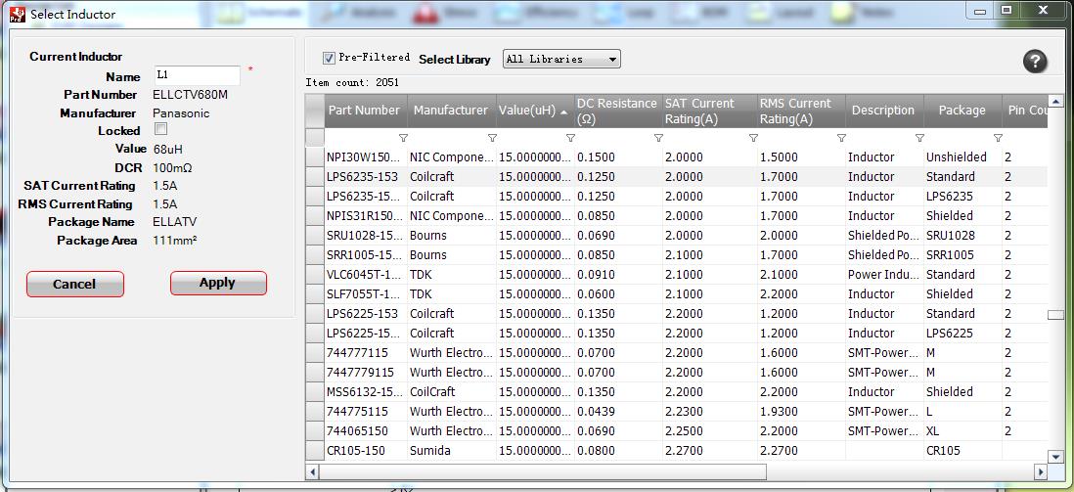Viewport: 1074px width, 492px height.
Task: Sort by DC Resistance column header
Action: pos(618,111)
